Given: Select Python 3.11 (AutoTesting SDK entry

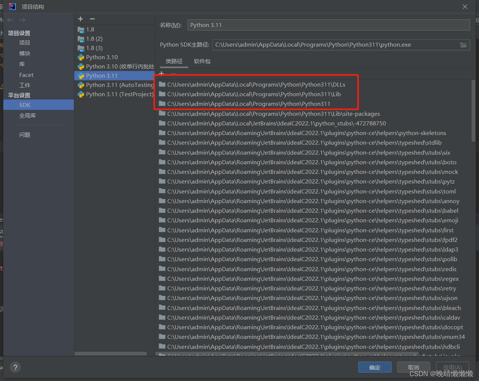Looking at the screenshot, I should click(x=114, y=85).
